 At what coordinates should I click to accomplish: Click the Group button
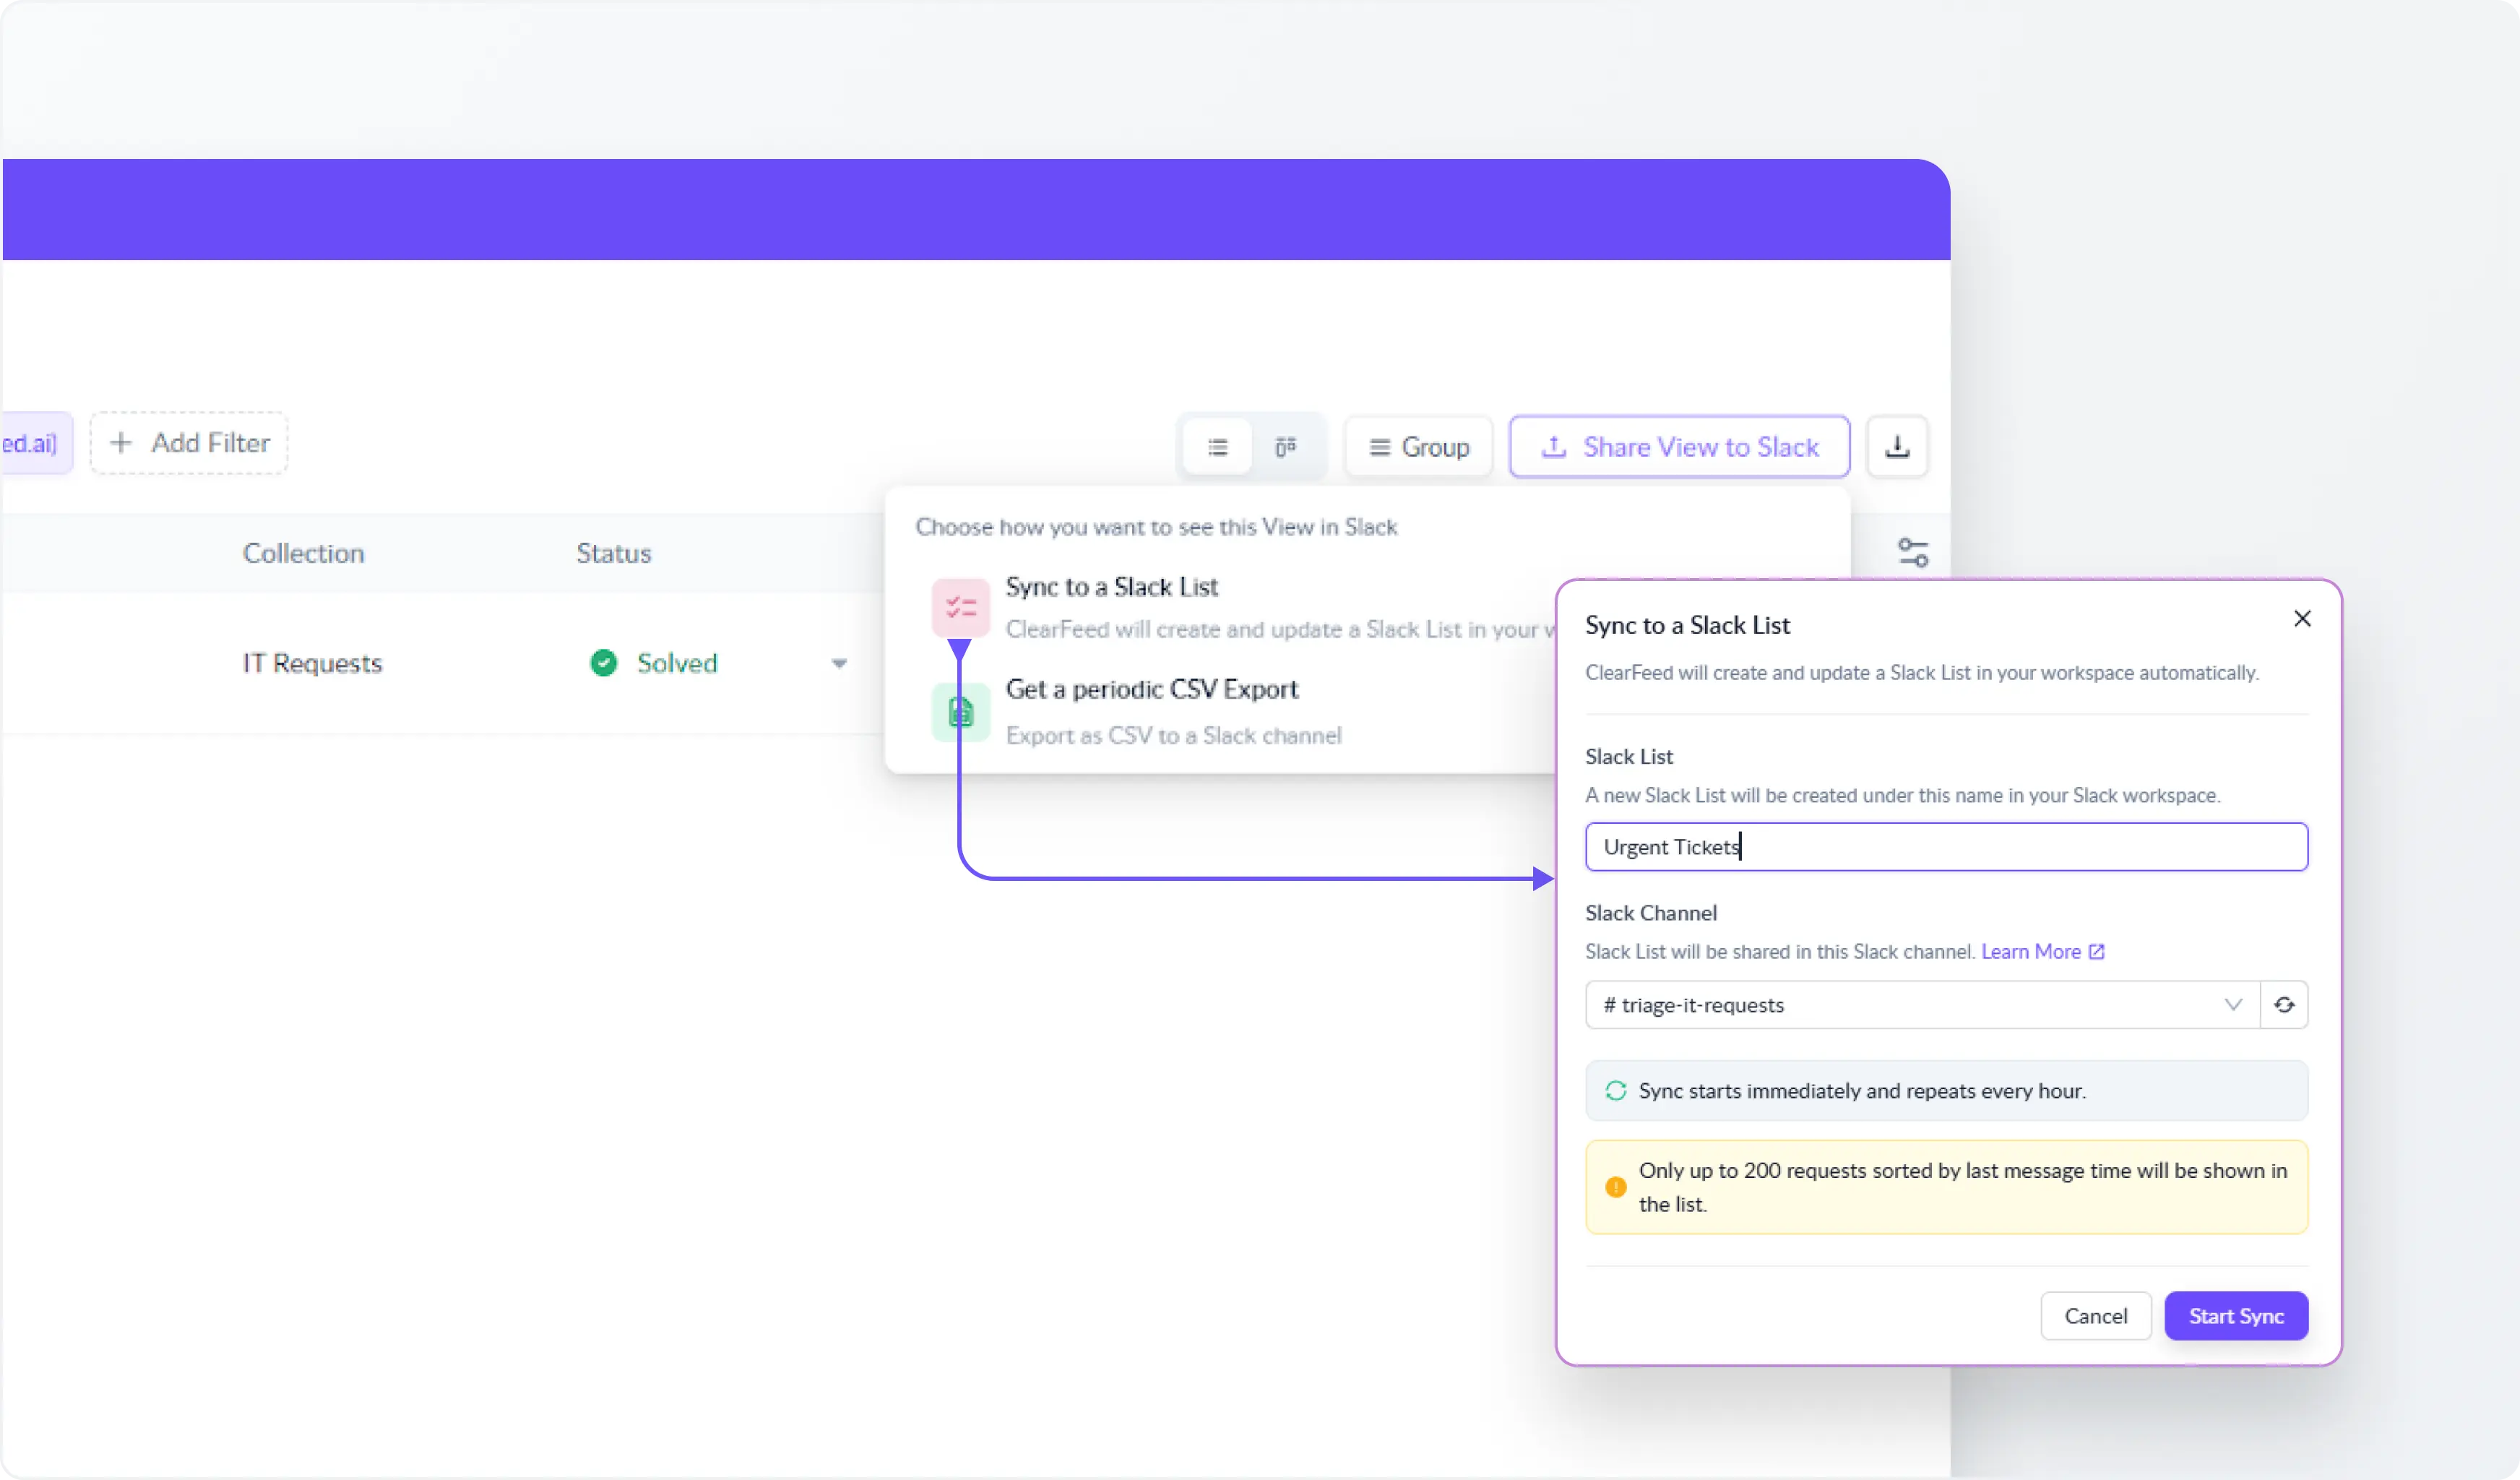point(1418,446)
